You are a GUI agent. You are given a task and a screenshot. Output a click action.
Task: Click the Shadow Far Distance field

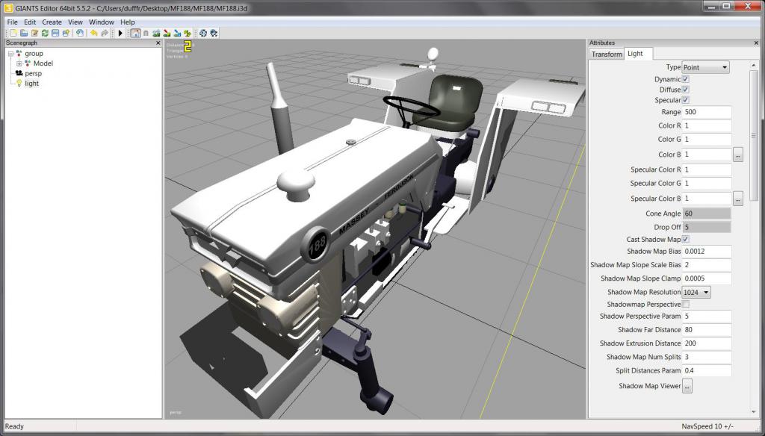coord(707,330)
